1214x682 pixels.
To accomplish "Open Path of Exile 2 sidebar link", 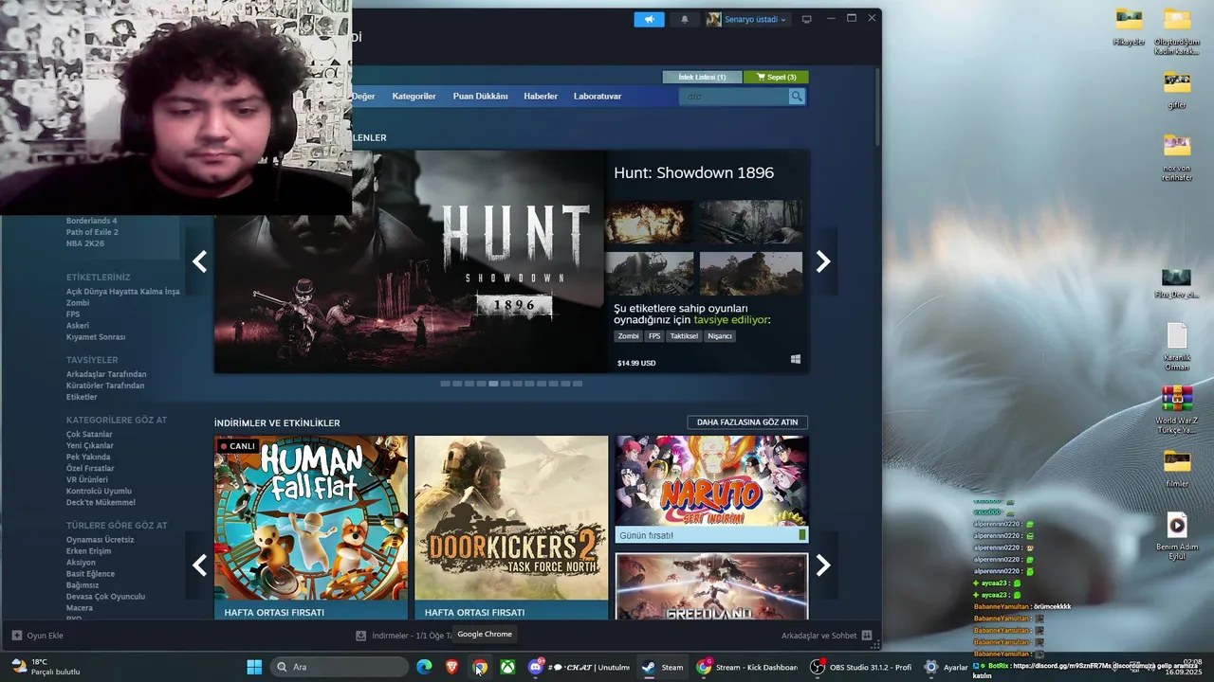I will tap(92, 232).
